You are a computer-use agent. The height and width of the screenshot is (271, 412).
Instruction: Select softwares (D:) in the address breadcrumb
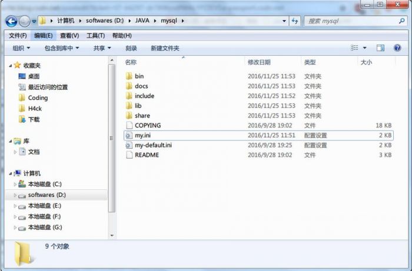105,21
